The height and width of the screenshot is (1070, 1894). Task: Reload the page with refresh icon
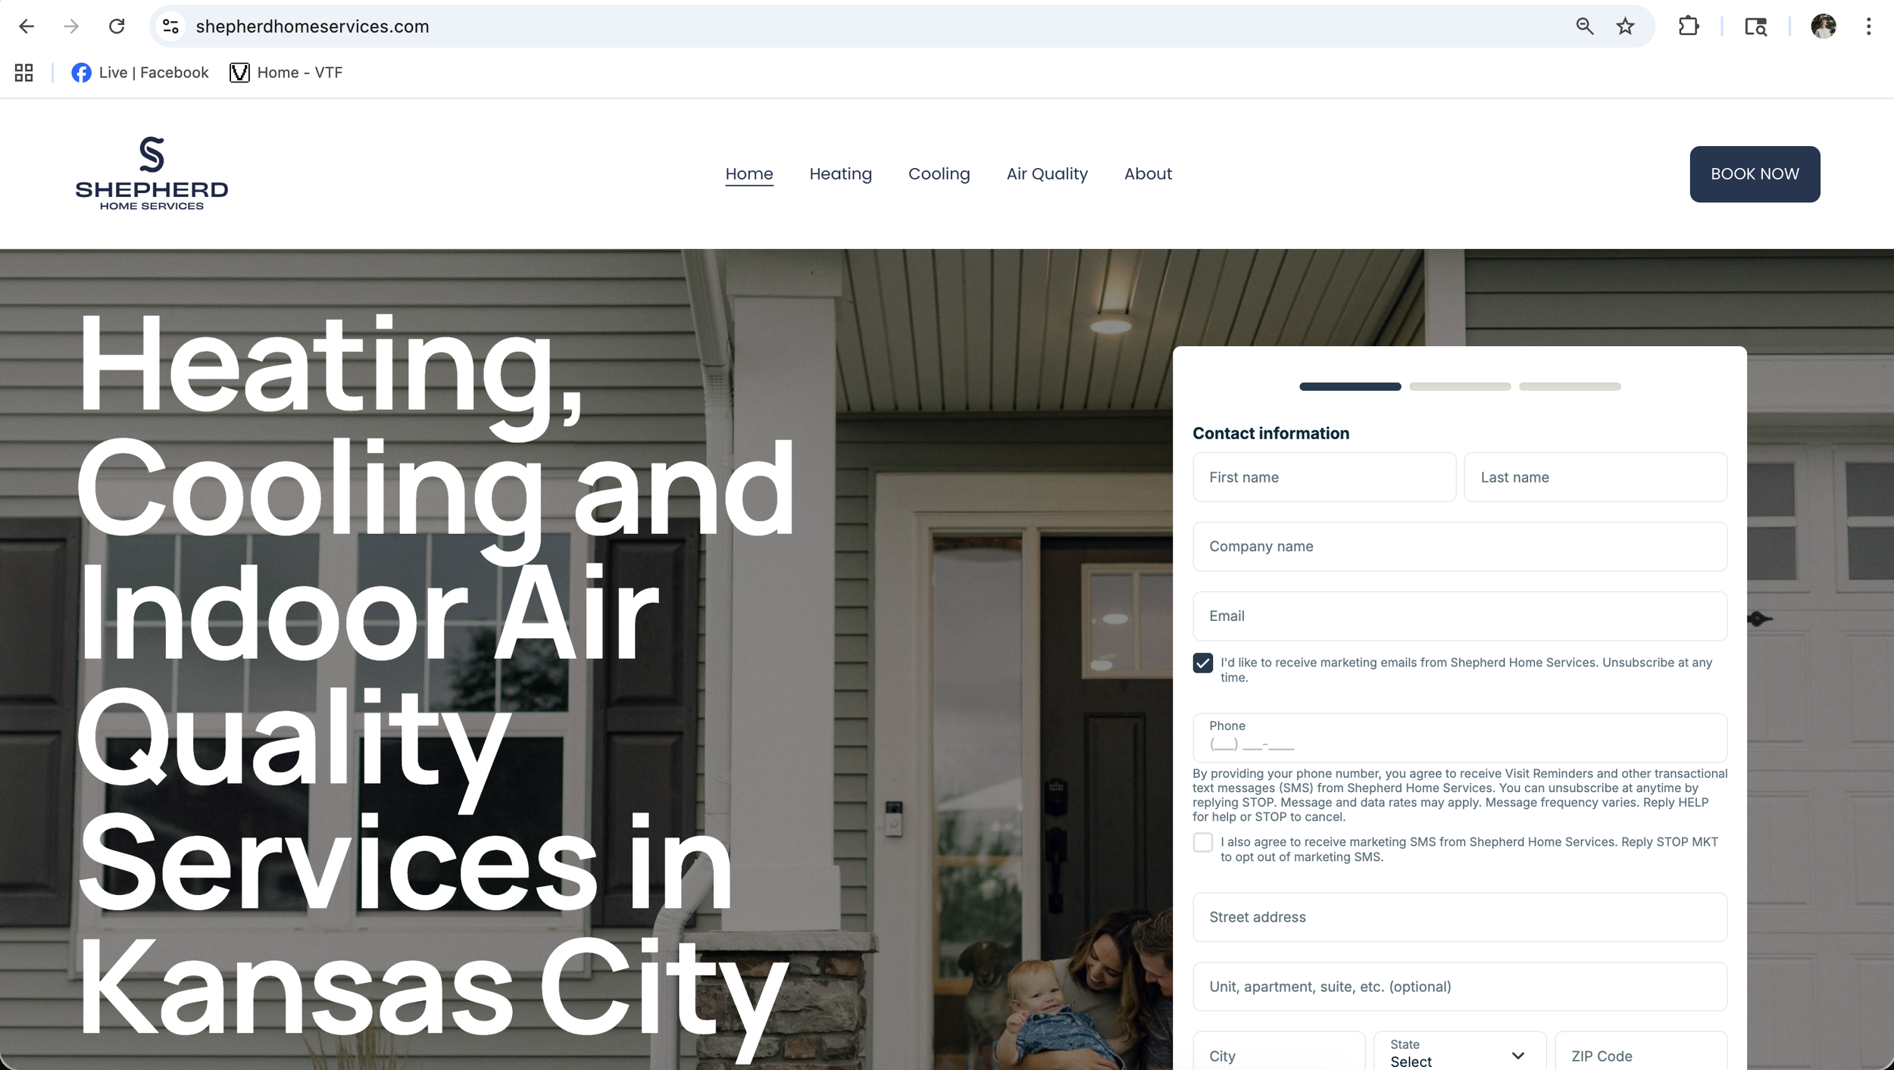(x=117, y=27)
